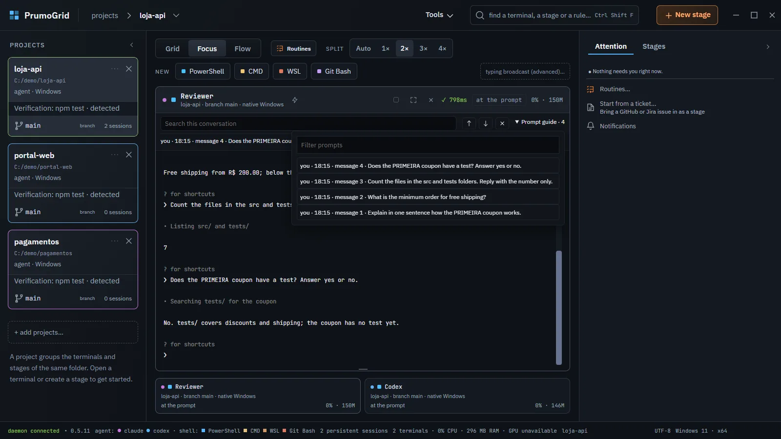Click the git branch icon on loja-api card
This screenshot has height=439, width=781.
19,125
